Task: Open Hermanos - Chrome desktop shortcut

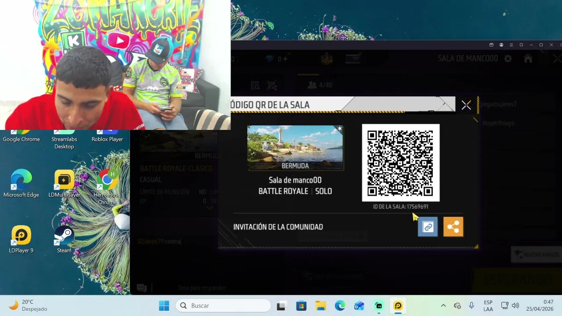Action: point(107,187)
